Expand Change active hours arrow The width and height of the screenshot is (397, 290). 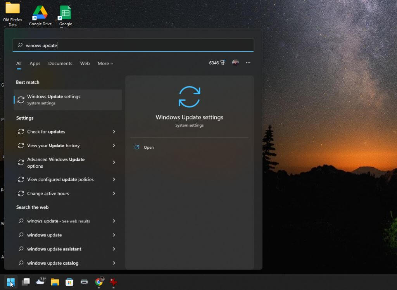pyautogui.click(x=114, y=193)
